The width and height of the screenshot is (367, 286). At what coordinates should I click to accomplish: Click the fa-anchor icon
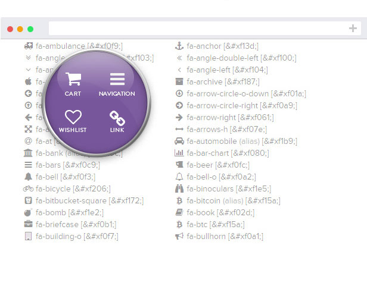[x=179, y=46]
